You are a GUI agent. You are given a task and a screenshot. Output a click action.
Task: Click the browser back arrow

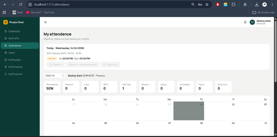click(5, 5)
